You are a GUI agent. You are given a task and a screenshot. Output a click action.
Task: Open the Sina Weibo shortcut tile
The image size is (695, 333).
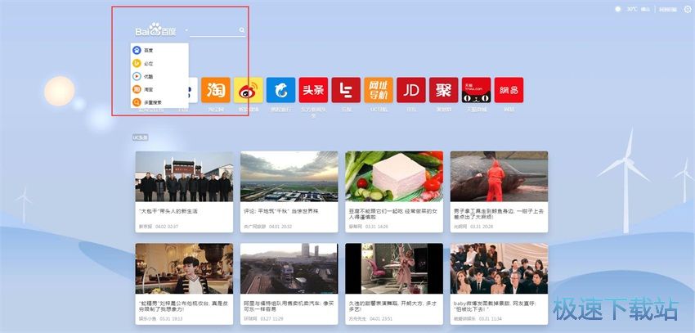tap(249, 90)
